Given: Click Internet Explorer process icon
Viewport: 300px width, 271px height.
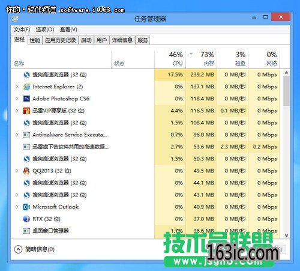Looking at the screenshot, I should pos(26,87).
